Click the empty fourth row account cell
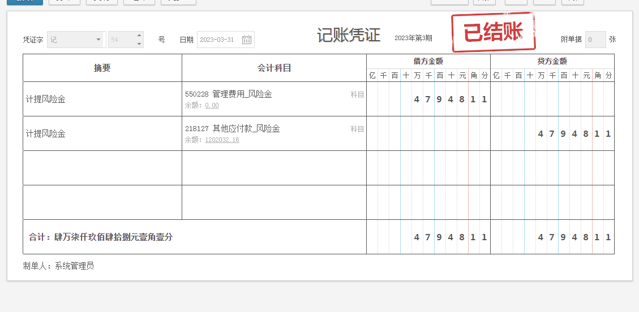Image resolution: width=639 pixels, height=312 pixels. tap(274, 202)
